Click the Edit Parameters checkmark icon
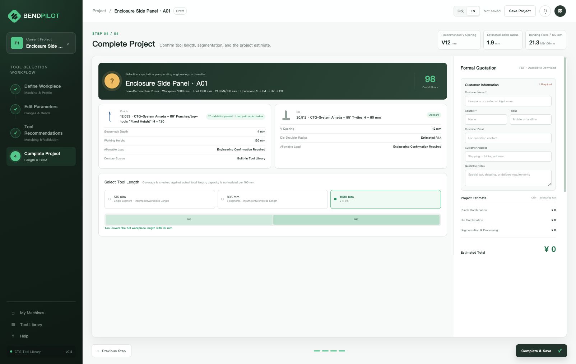Screen dimensions: 576x364 click(x=15, y=109)
